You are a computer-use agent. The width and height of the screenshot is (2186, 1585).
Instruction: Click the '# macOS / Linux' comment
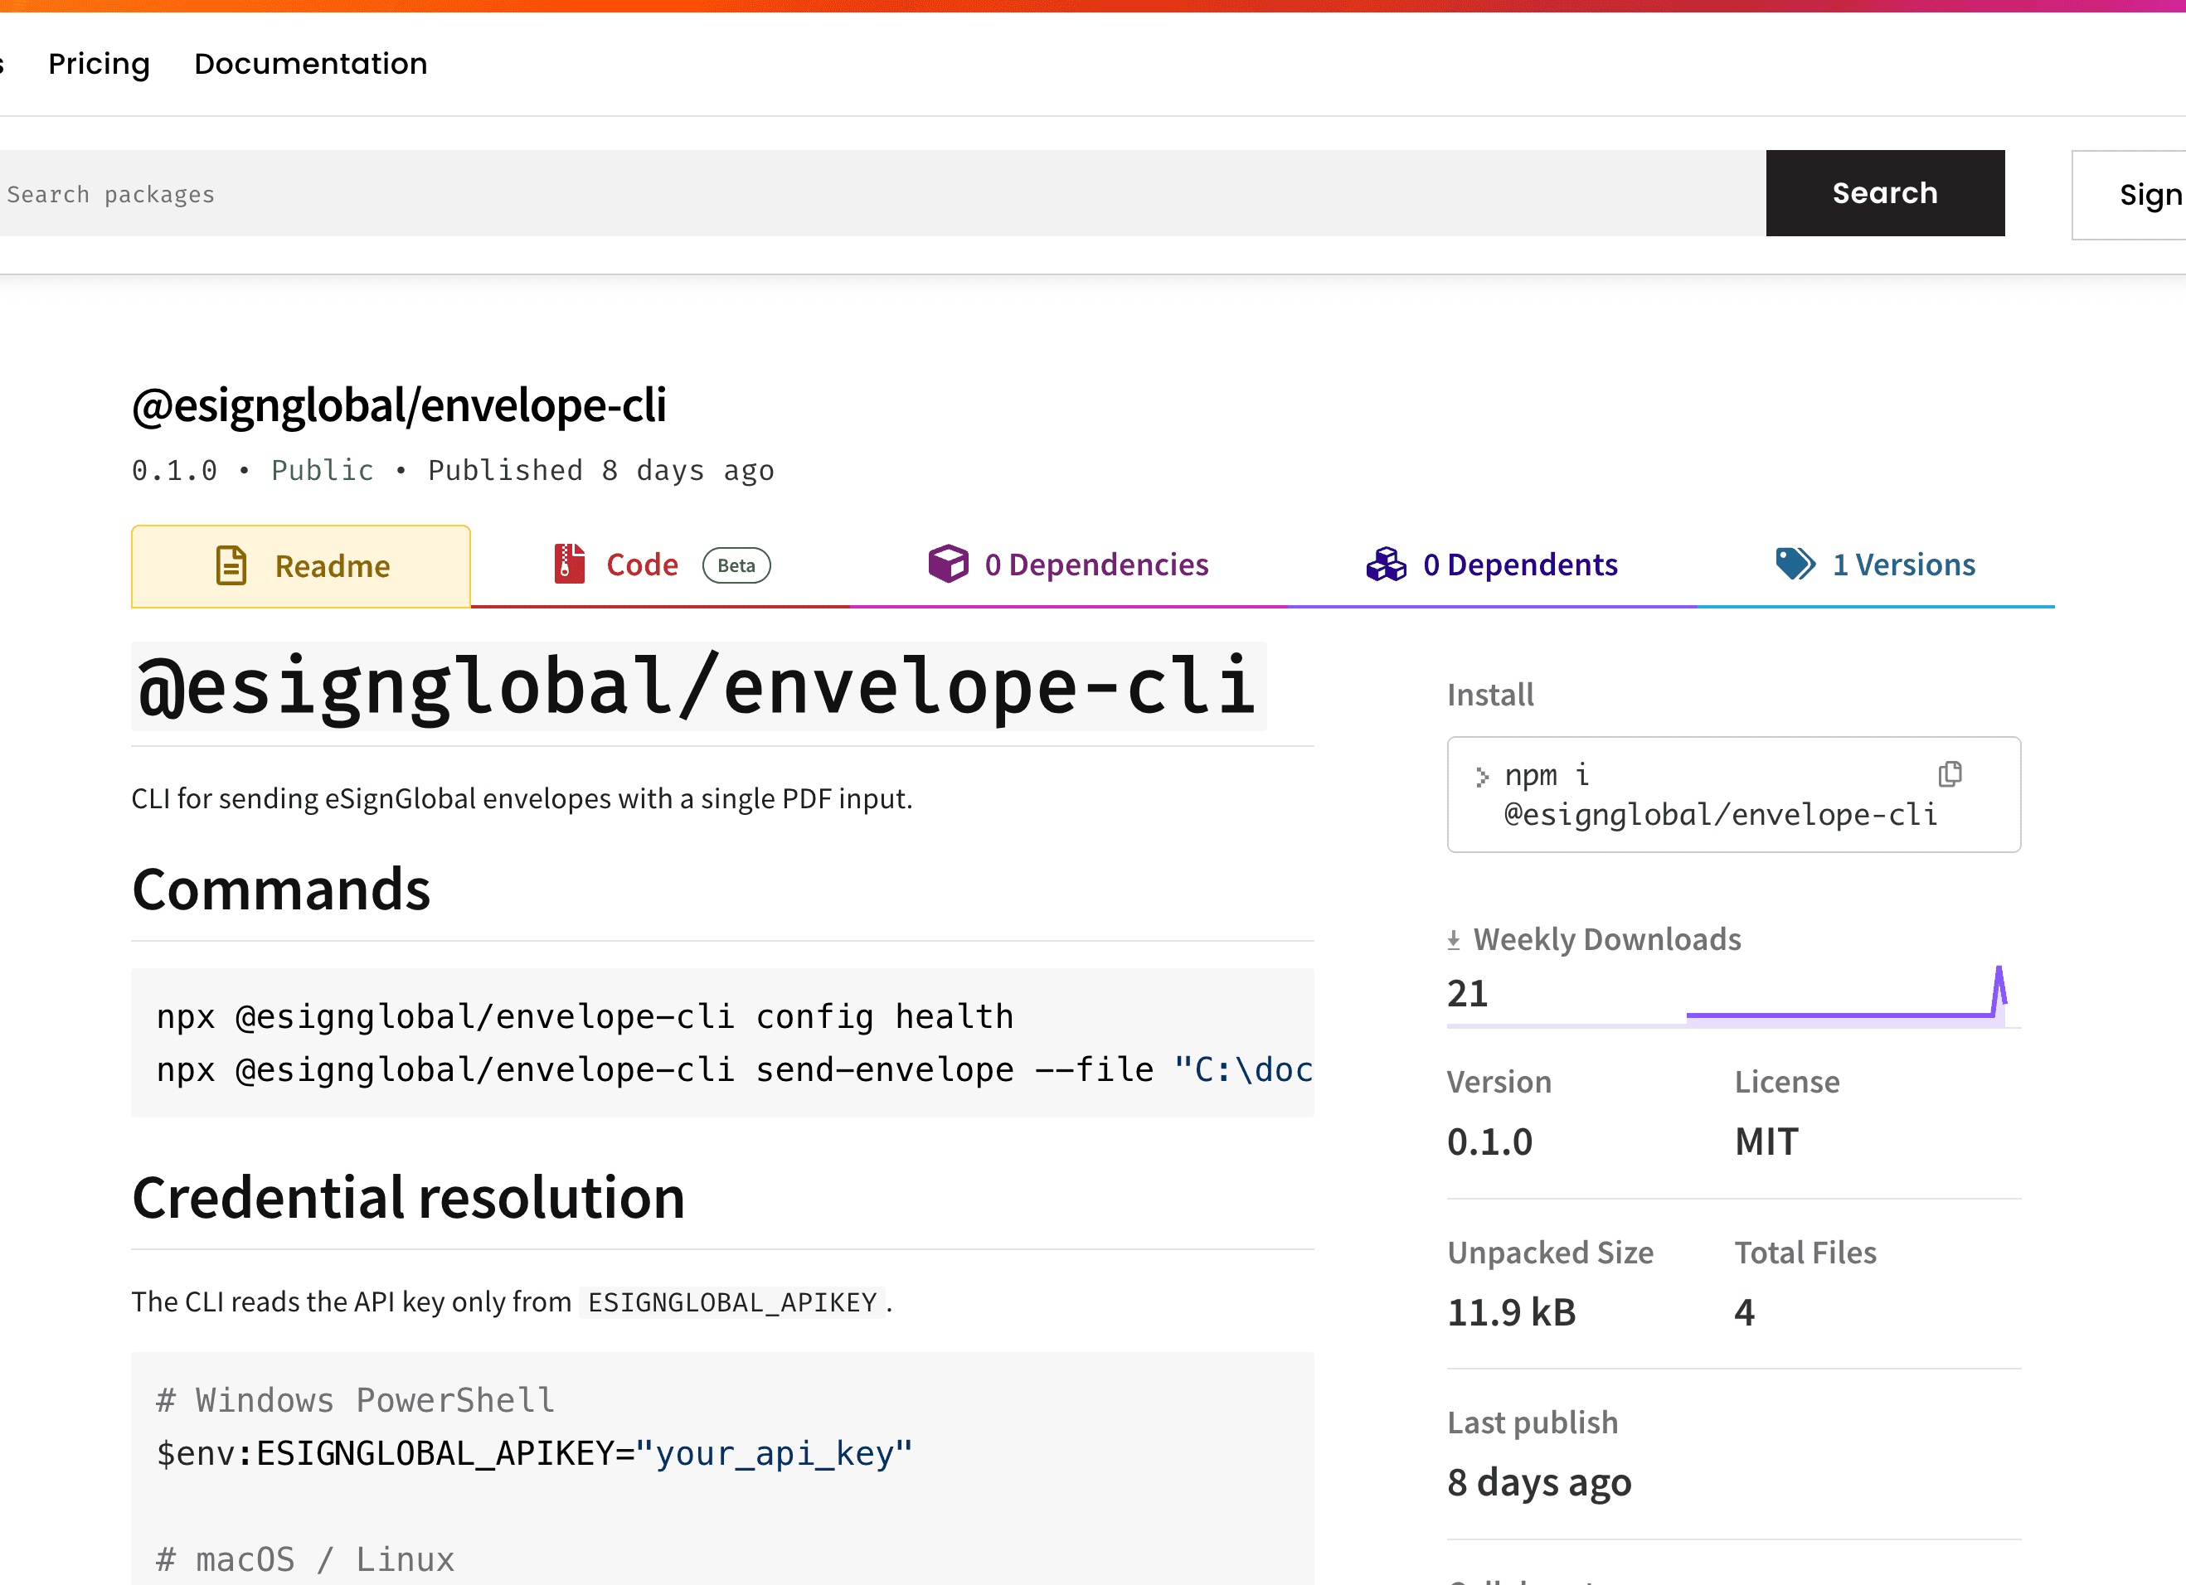(305, 1559)
